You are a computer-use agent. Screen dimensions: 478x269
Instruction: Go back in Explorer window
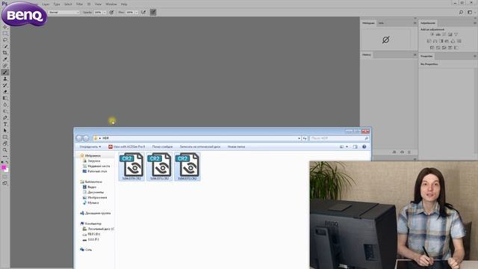[79, 138]
